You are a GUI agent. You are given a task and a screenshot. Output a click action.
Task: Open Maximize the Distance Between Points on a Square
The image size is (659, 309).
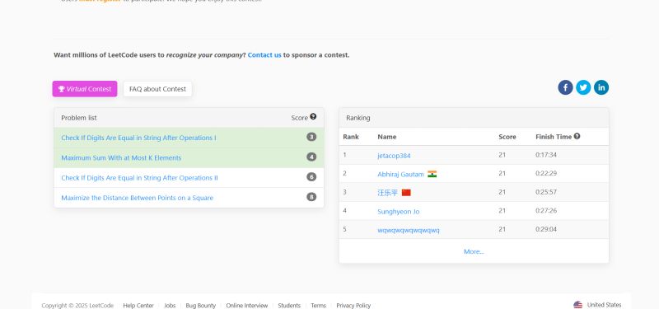pyautogui.click(x=138, y=198)
